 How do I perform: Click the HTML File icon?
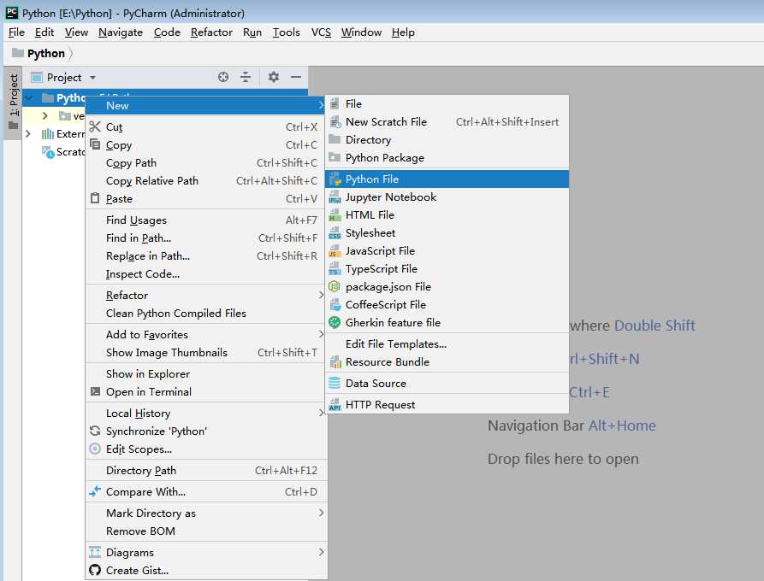335,215
